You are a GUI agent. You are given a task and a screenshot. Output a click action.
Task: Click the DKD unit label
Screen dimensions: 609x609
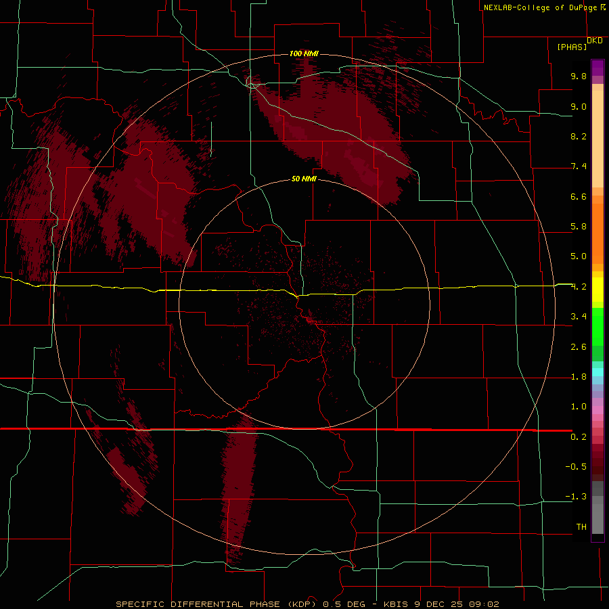pos(595,40)
